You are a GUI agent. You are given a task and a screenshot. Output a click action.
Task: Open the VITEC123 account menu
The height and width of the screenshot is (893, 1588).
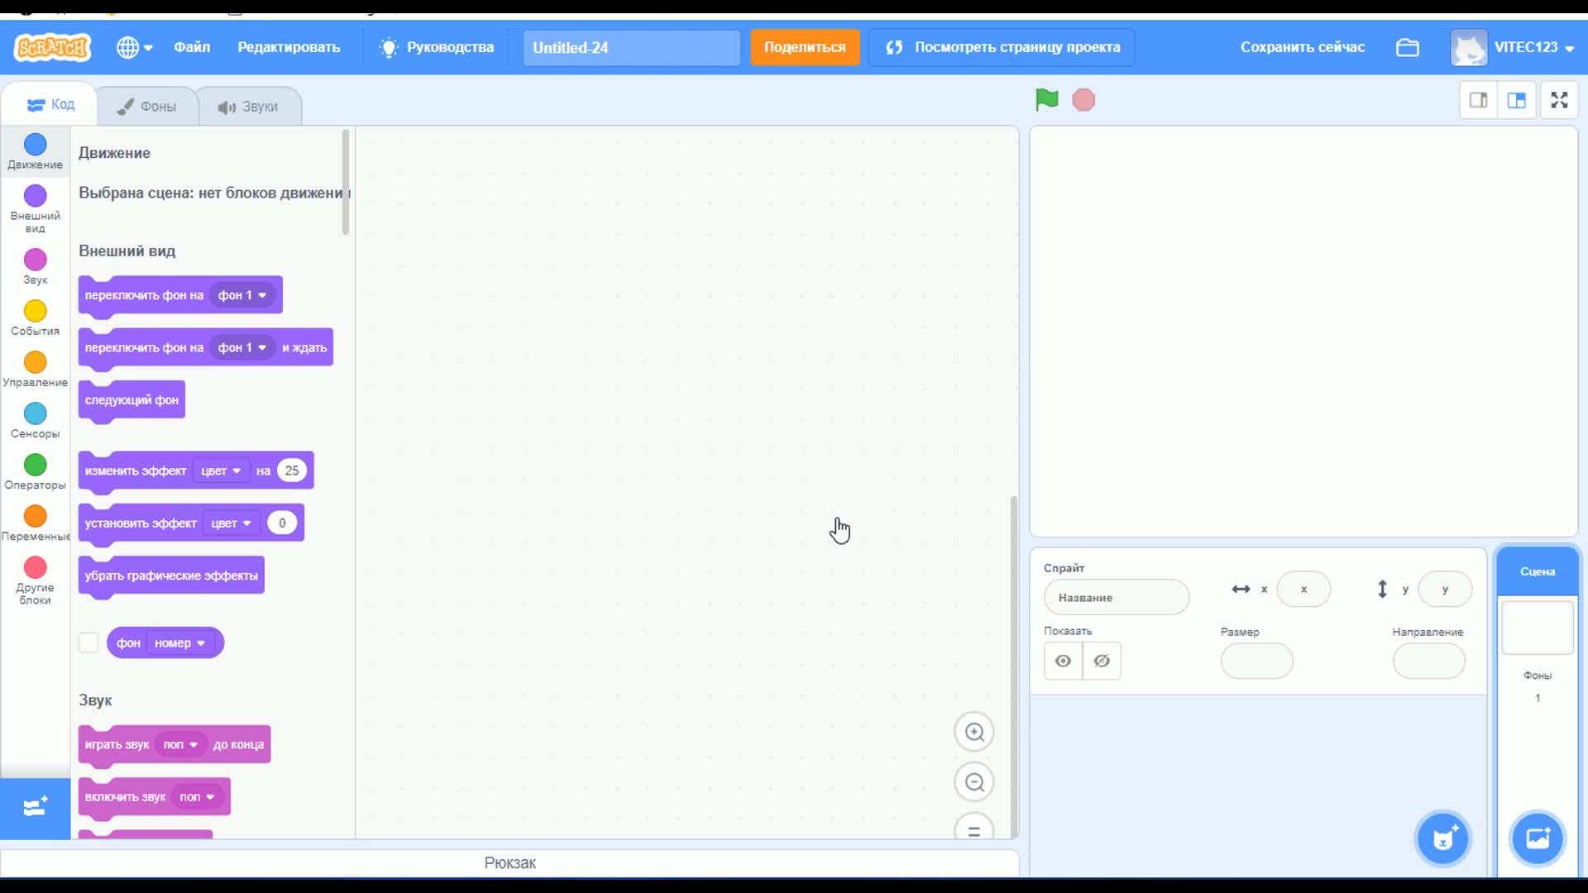click(x=1513, y=47)
